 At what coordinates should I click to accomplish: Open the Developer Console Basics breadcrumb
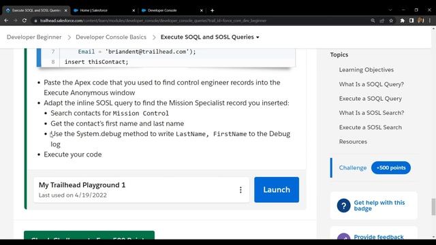pyautogui.click(x=111, y=37)
